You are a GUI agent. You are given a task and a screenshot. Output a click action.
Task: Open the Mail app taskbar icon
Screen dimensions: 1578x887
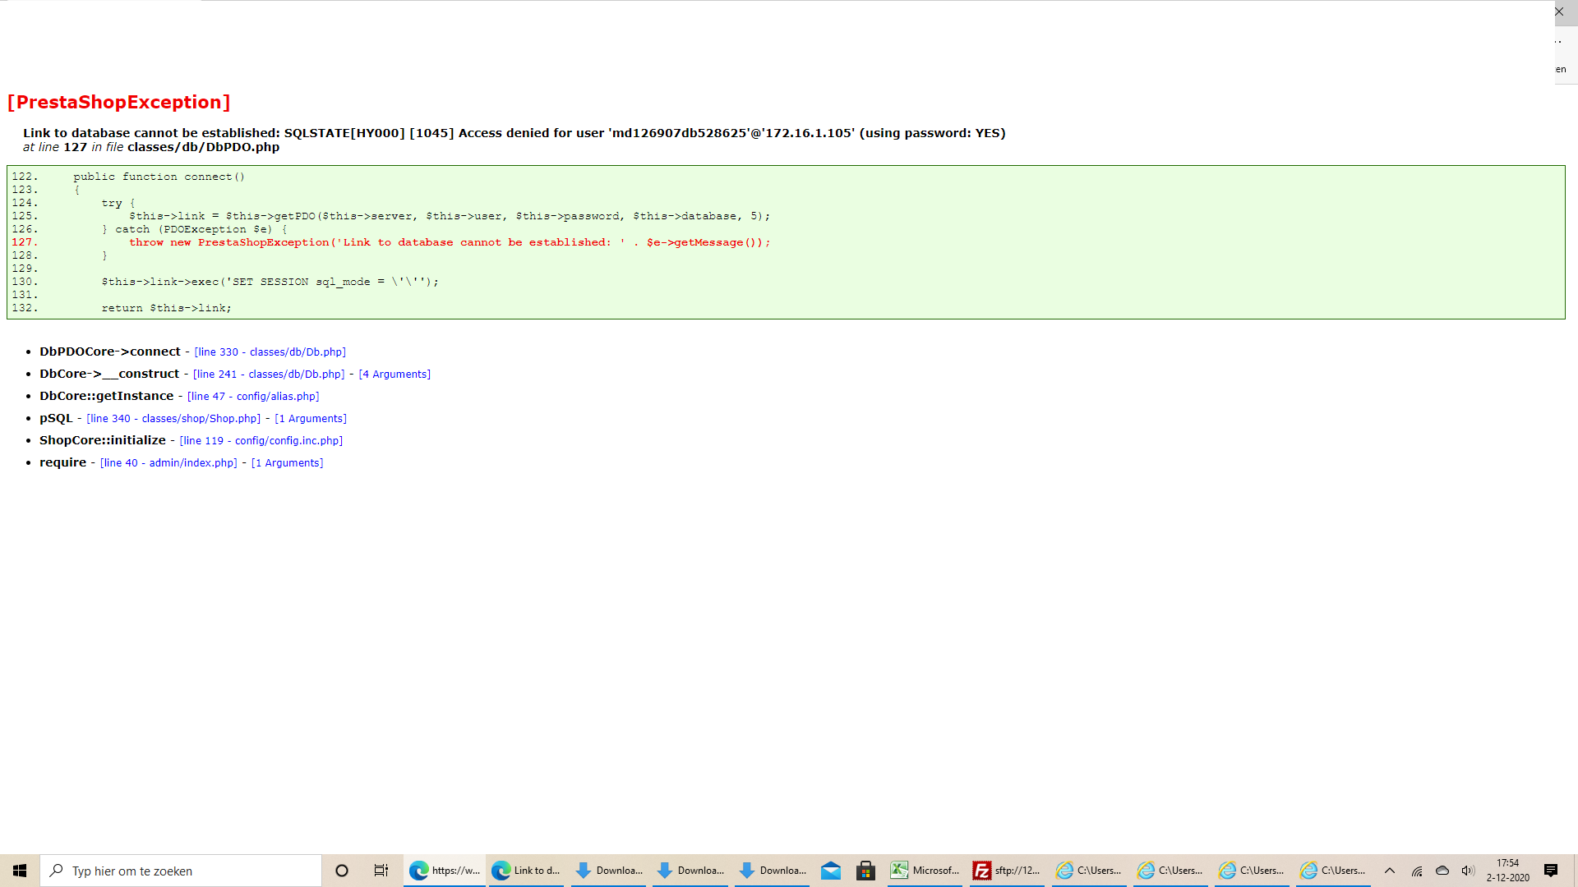[831, 871]
